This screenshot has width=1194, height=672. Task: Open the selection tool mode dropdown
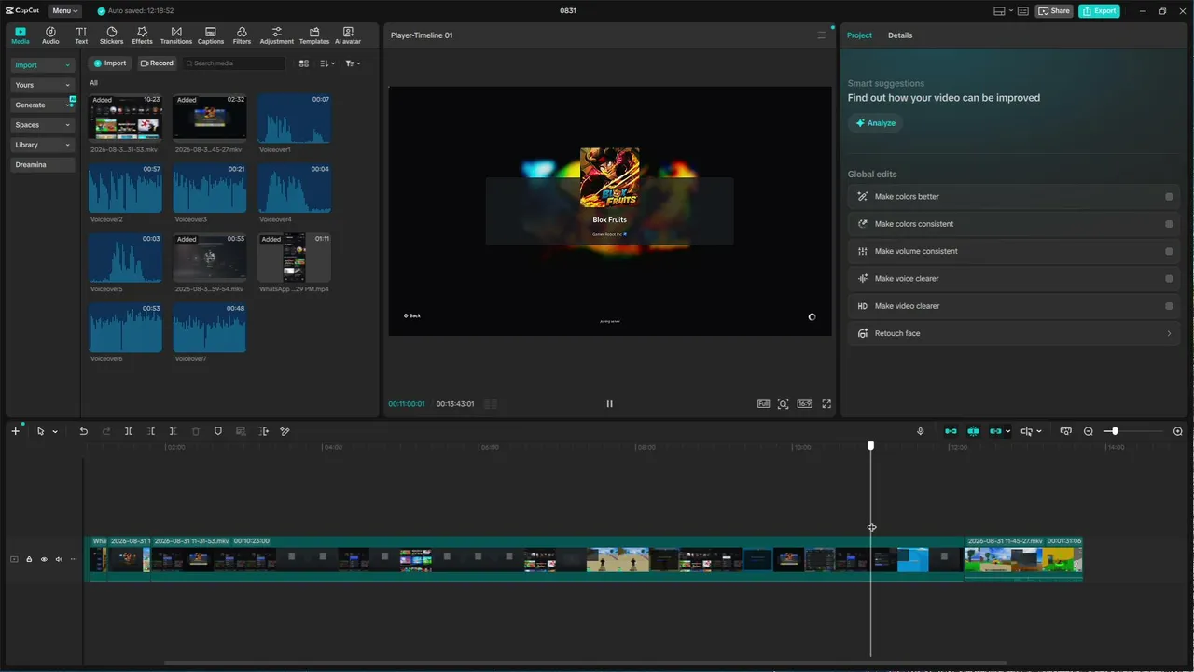pos(55,432)
